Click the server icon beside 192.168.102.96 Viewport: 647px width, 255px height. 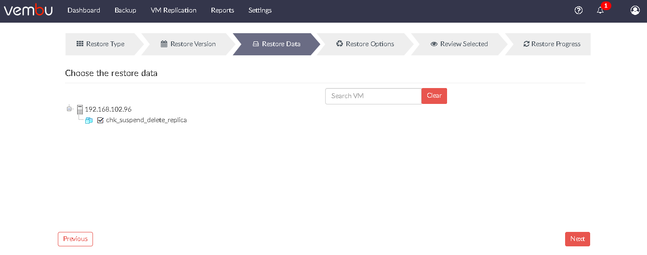click(80, 110)
